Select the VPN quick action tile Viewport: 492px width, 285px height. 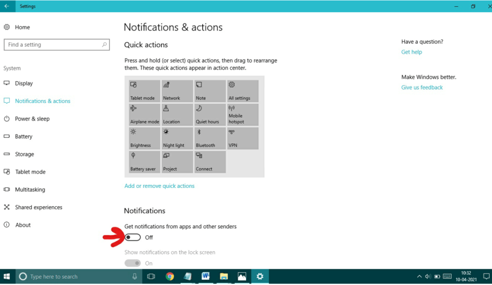(242, 138)
